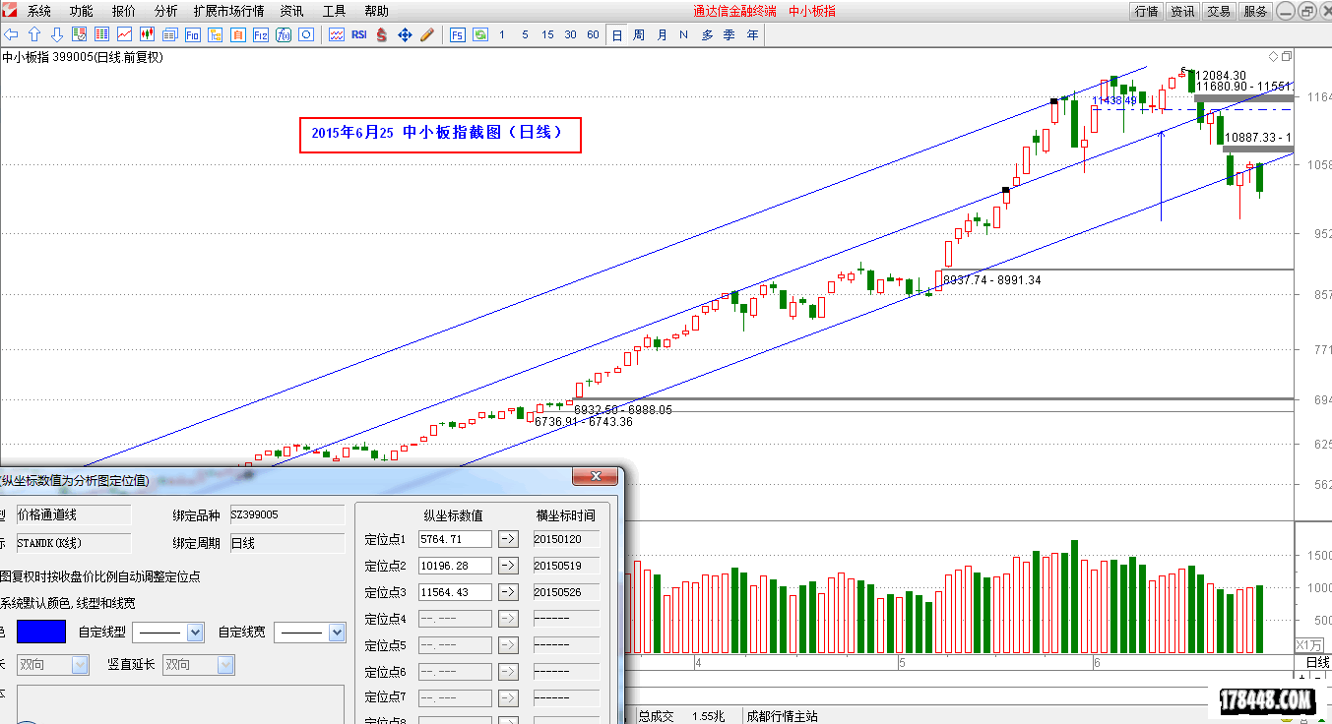
Task: Select the 日 daily period button
Action: click(617, 34)
